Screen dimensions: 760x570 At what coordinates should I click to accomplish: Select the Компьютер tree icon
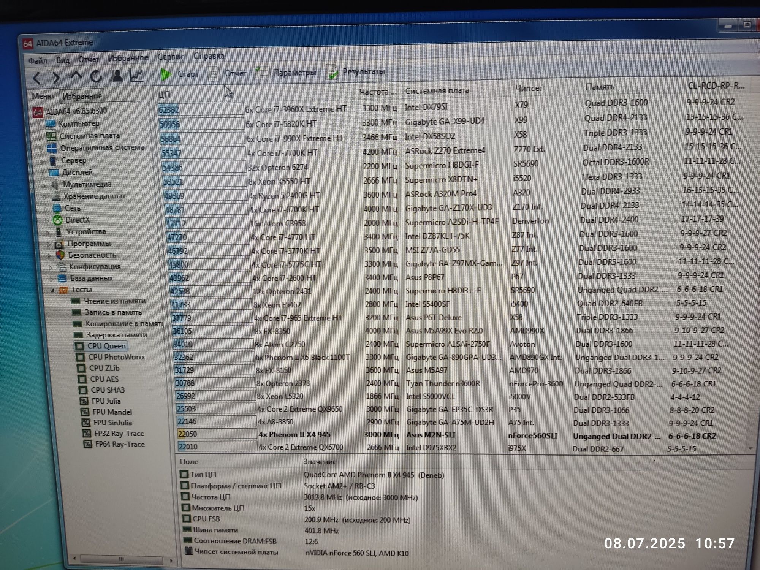pyautogui.click(x=50, y=124)
